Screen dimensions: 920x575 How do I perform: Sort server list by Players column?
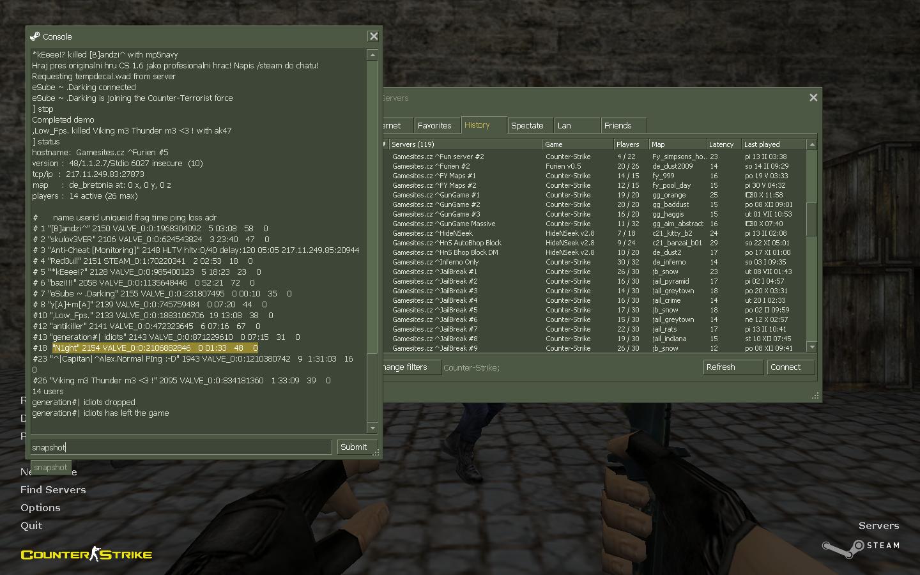point(629,144)
